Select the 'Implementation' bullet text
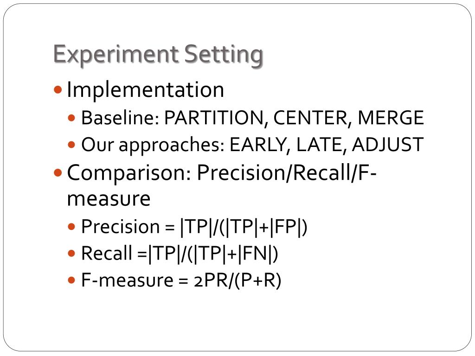 click(145, 90)
